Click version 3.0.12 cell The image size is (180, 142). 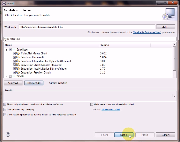point(103,53)
